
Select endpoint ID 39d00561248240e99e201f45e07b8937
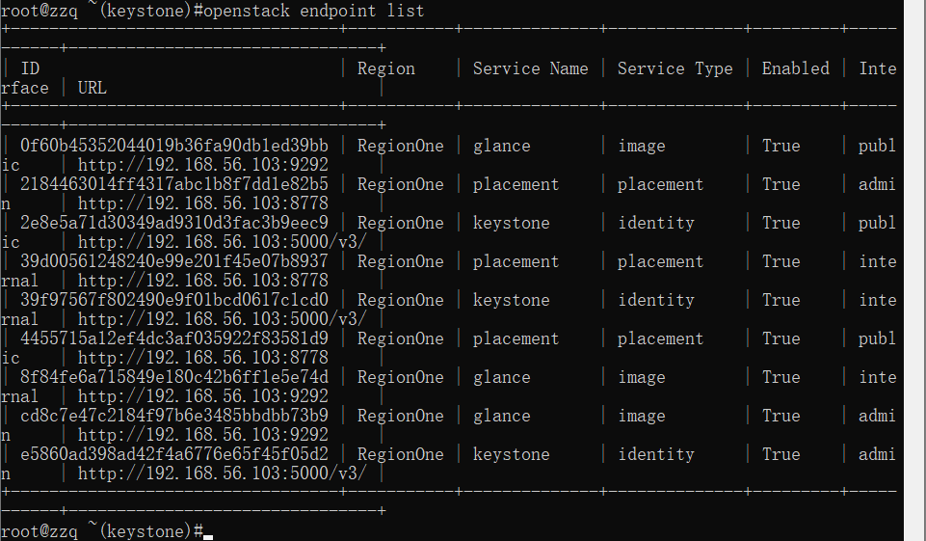pos(174,261)
